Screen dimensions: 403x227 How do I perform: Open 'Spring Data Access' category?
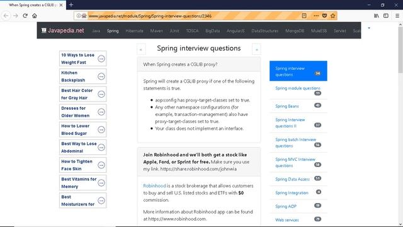point(298,179)
